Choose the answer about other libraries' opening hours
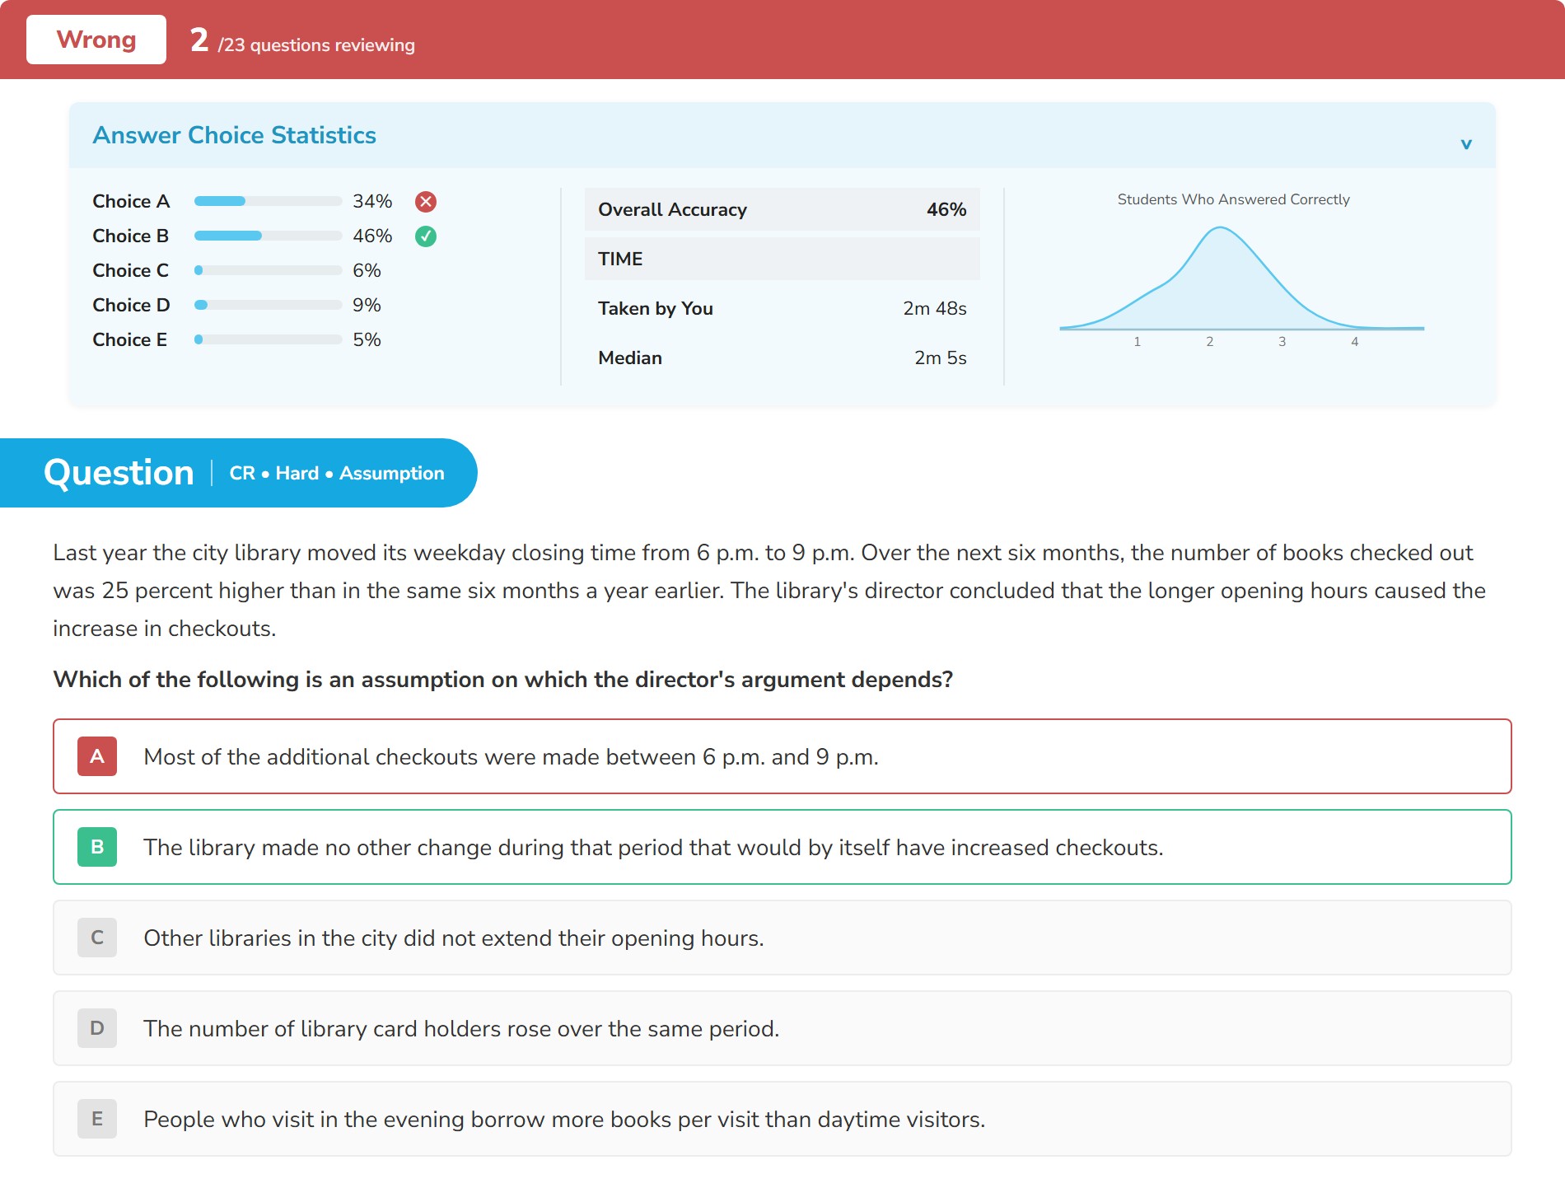 [x=782, y=938]
